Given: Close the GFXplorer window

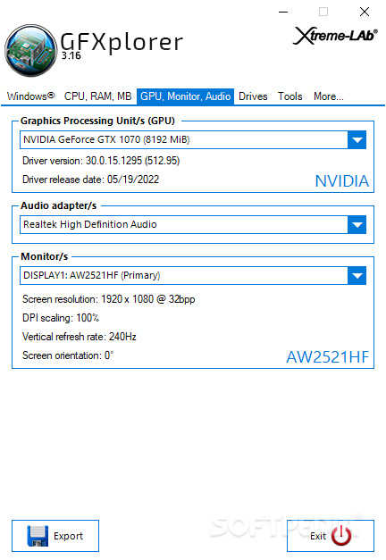Looking at the screenshot, I should pos(365,12).
